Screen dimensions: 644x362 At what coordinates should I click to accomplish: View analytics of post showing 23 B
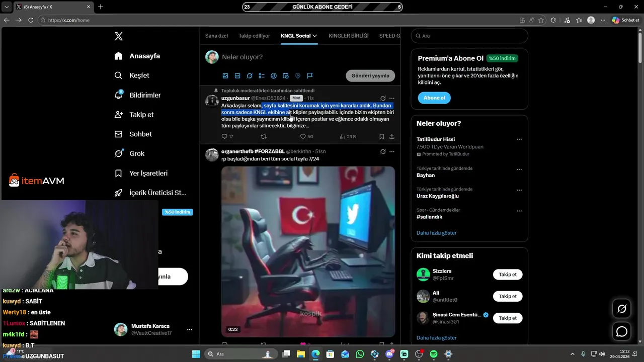[348, 136]
